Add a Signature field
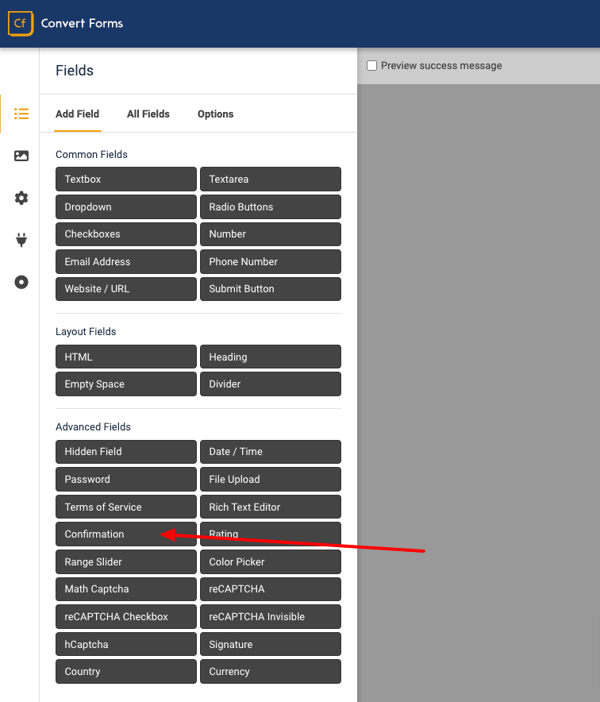Screen dimensions: 600x702 click(x=271, y=644)
